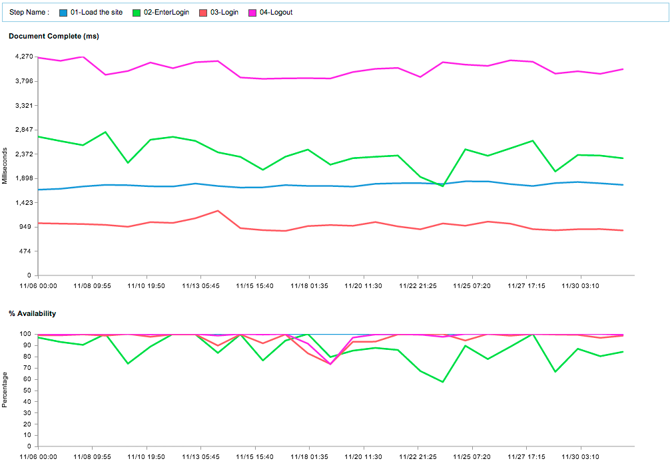This screenshot has height=471, width=670.
Task: Click 11/13 05:45 under Availability chart
Action: pos(201,457)
